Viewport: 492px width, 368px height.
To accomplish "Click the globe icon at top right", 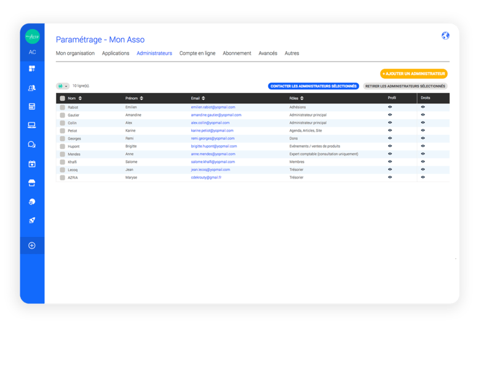I will (x=445, y=36).
